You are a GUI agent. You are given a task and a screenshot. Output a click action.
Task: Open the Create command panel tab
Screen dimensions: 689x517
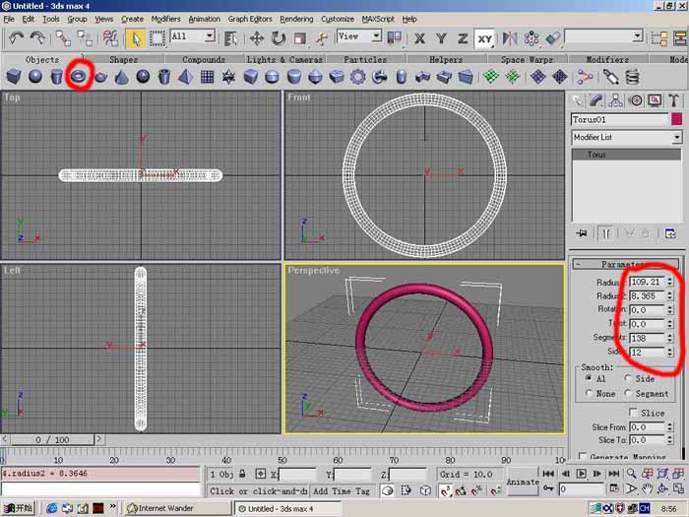[578, 100]
